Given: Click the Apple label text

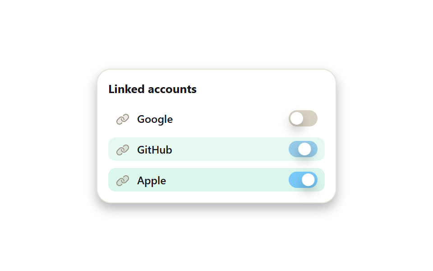Looking at the screenshot, I should coord(152,181).
